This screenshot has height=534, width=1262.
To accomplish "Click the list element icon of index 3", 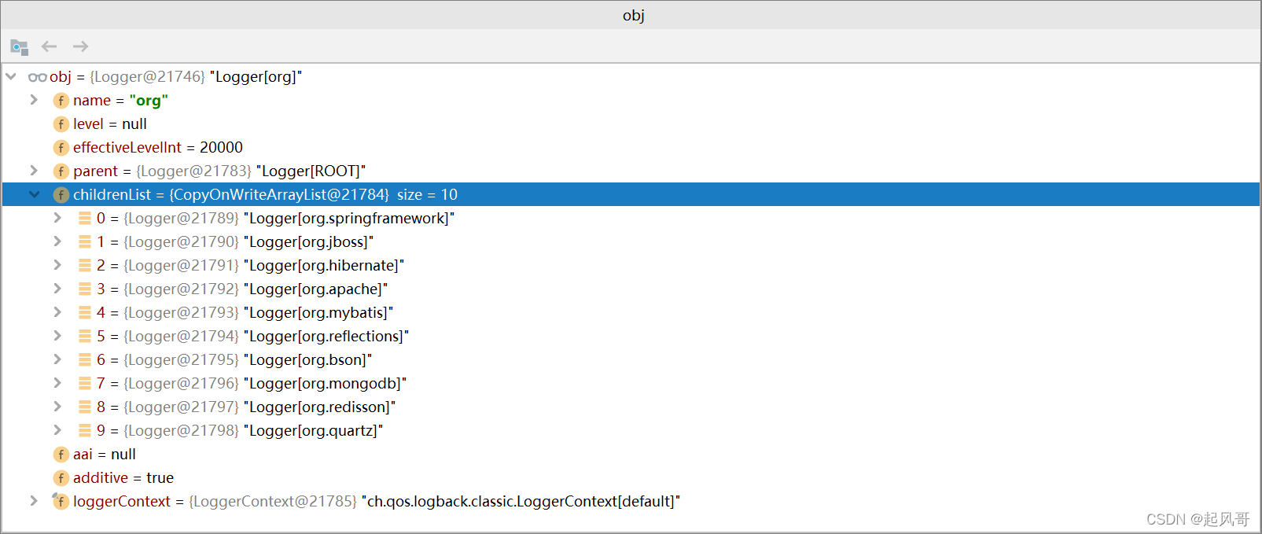I will point(84,289).
